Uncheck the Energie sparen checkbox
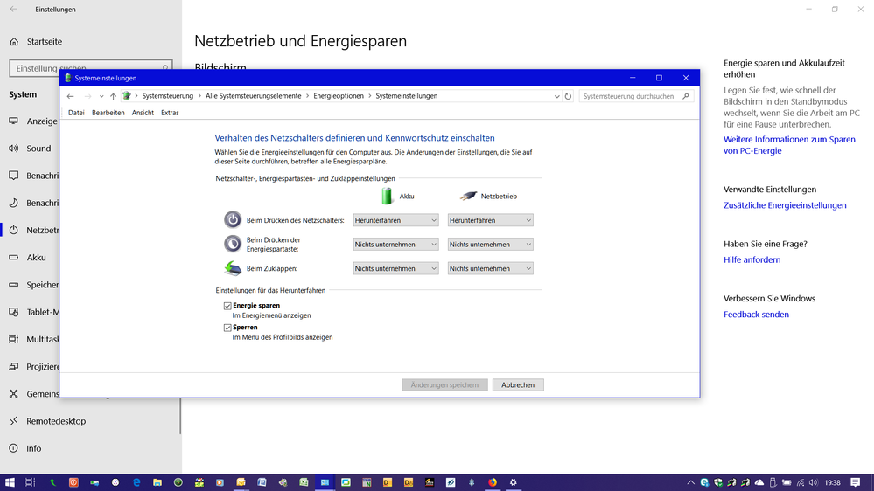This screenshot has width=874, height=491. (227, 306)
